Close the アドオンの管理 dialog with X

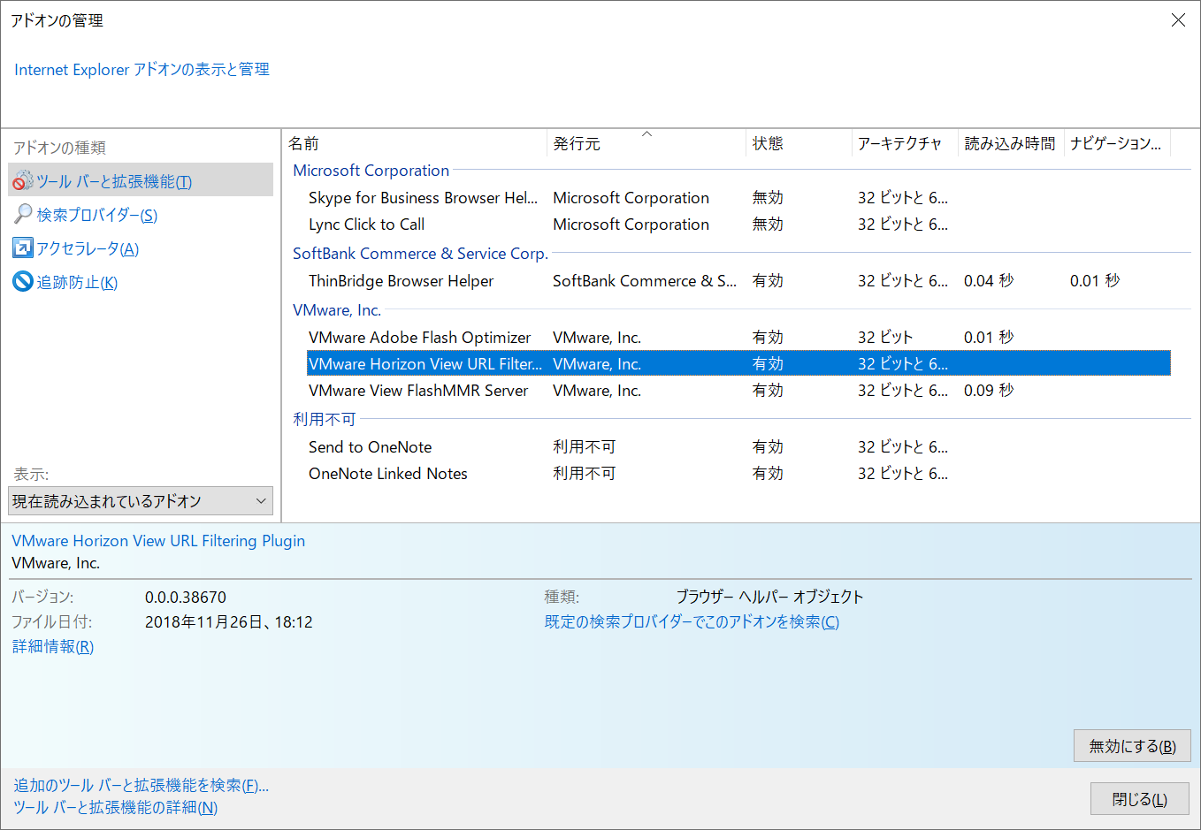[1178, 20]
